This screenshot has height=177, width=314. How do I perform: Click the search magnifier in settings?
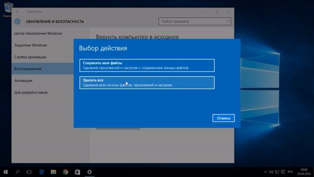coord(228,21)
